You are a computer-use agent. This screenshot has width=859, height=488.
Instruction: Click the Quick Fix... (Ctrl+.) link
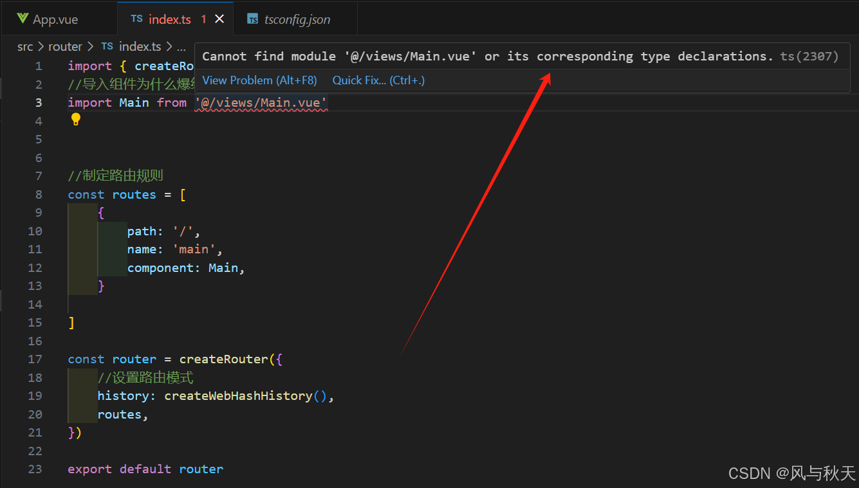tap(378, 80)
